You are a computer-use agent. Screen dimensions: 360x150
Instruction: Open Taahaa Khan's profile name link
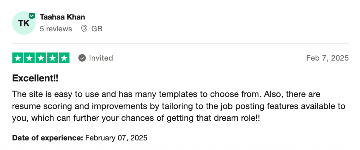coord(62,17)
